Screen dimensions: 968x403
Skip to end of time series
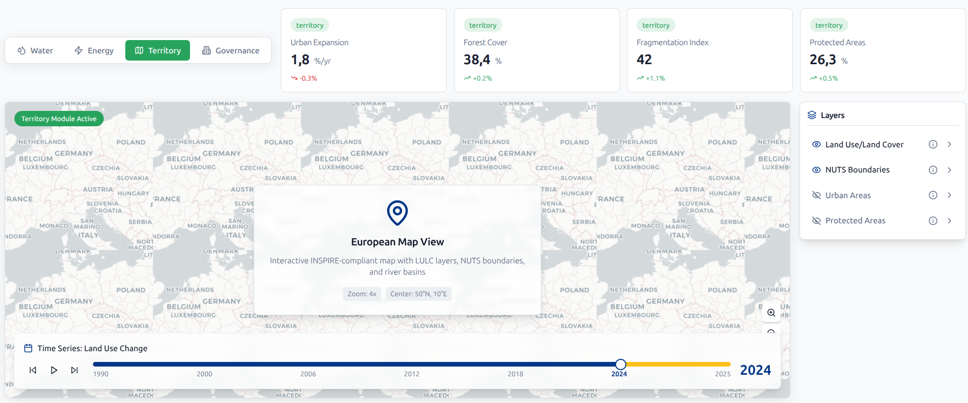coord(74,370)
